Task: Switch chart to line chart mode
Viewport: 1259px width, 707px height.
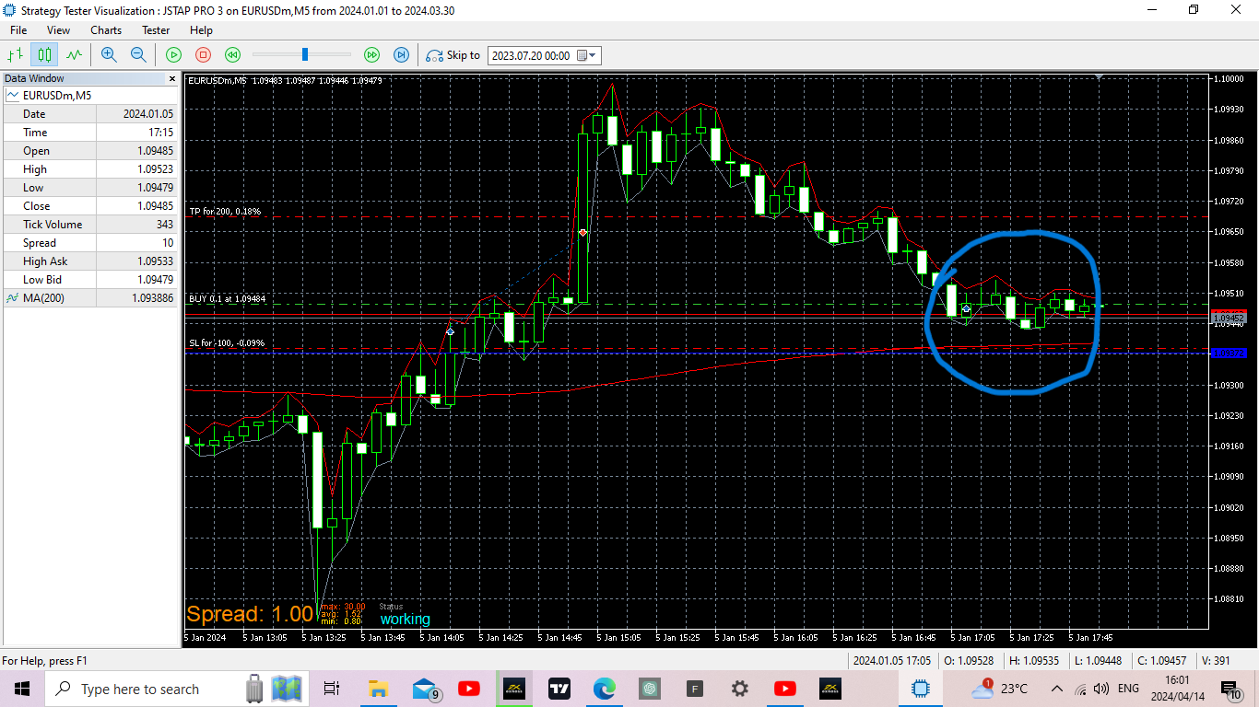Action: [74, 54]
